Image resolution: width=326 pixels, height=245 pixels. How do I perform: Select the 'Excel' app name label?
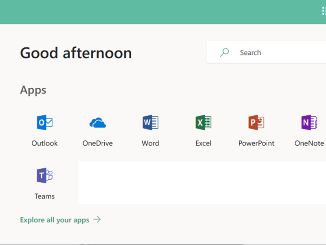(x=203, y=143)
